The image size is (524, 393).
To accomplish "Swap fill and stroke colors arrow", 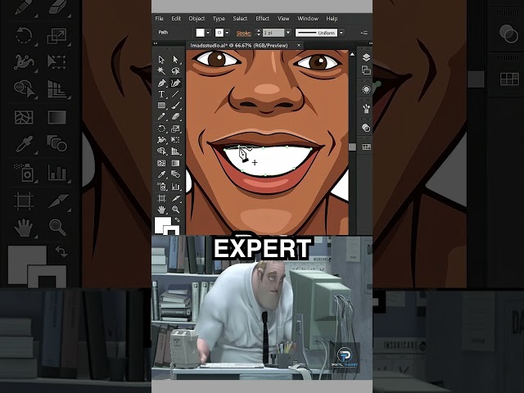I will pyautogui.click(x=177, y=220).
